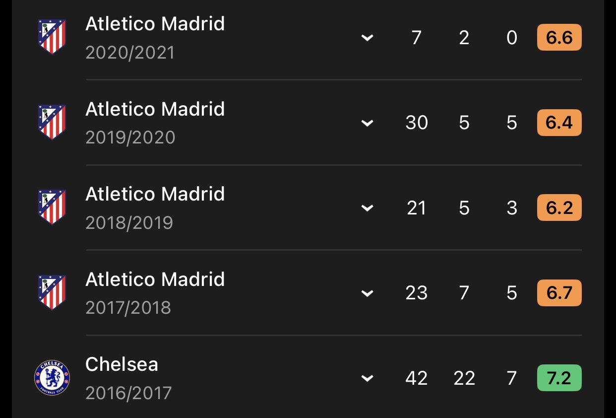Viewport: 616px width, 418px height.
Task: Click Atletico Madrid crest for 2020/2021
Action: point(52,37)
